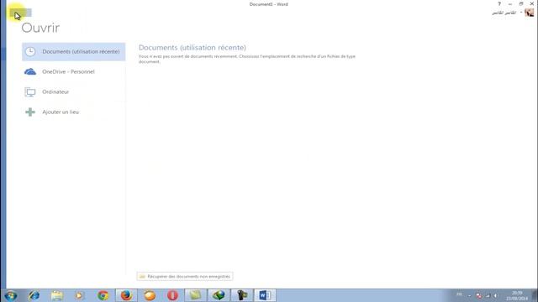Open Word help with the question mark icon
The width and height of the screenshot is (538, 302).
tap(499, 3)
